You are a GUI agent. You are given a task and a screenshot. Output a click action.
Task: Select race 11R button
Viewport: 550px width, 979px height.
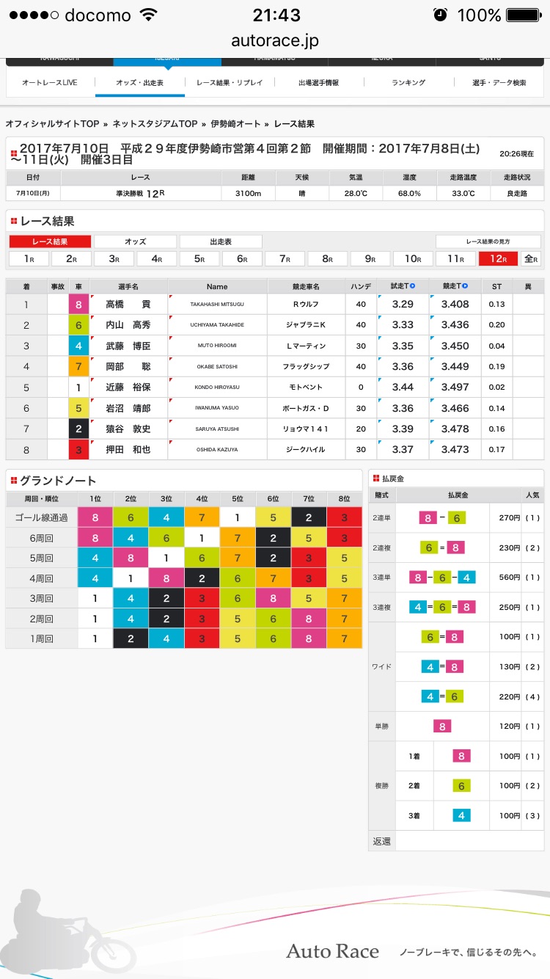455,258
